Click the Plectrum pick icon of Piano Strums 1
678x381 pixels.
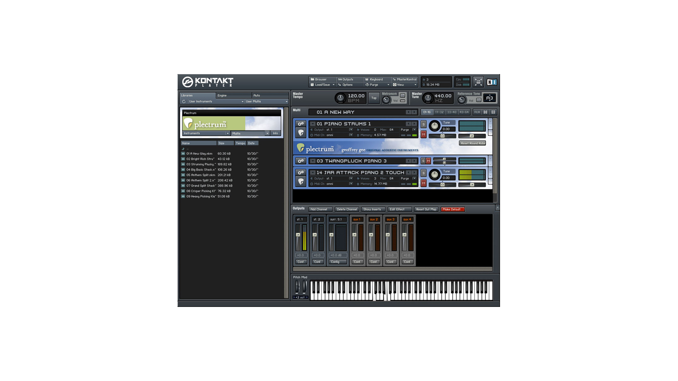click(x=300, y=133)
